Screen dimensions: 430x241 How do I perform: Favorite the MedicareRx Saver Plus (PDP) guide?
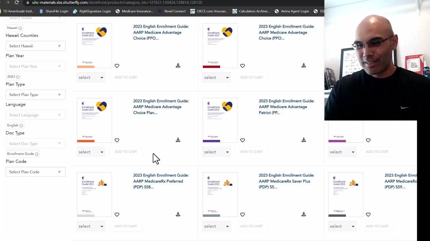coord(243,215)
